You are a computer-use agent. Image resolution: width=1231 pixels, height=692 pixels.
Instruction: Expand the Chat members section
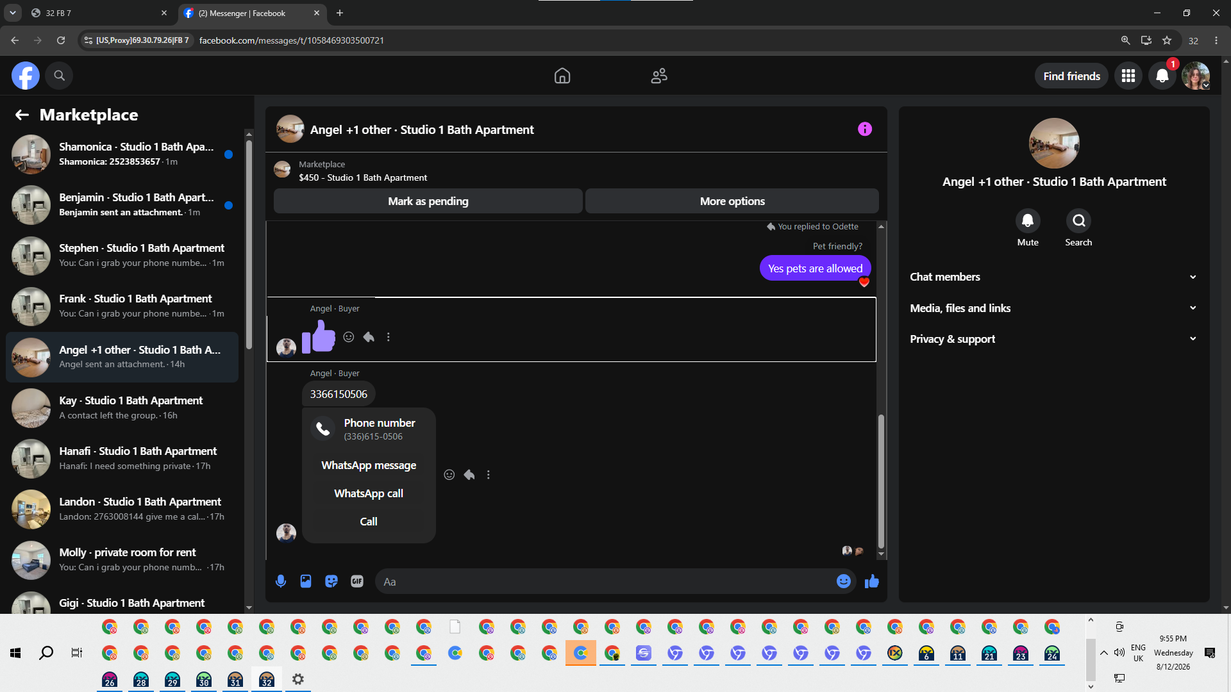(1054, 277)
